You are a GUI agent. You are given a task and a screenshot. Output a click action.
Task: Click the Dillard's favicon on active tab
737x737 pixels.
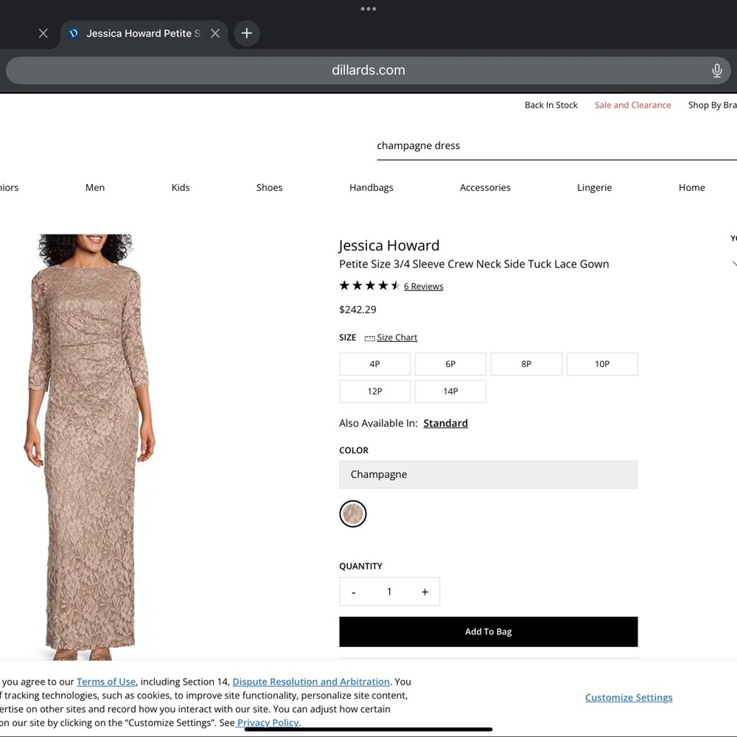(x=73, y=33)
